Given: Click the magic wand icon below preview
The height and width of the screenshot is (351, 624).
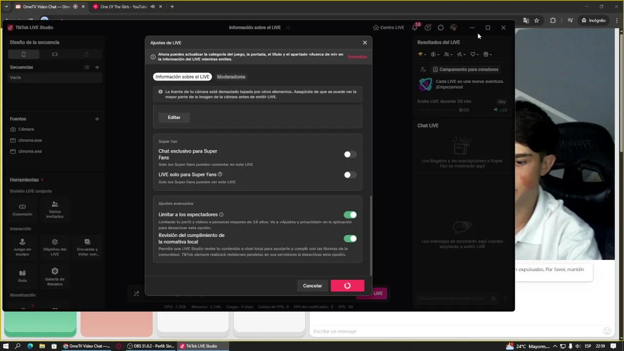Looking at the screenshot, I should pyautogui.click(x=136, y=293).
